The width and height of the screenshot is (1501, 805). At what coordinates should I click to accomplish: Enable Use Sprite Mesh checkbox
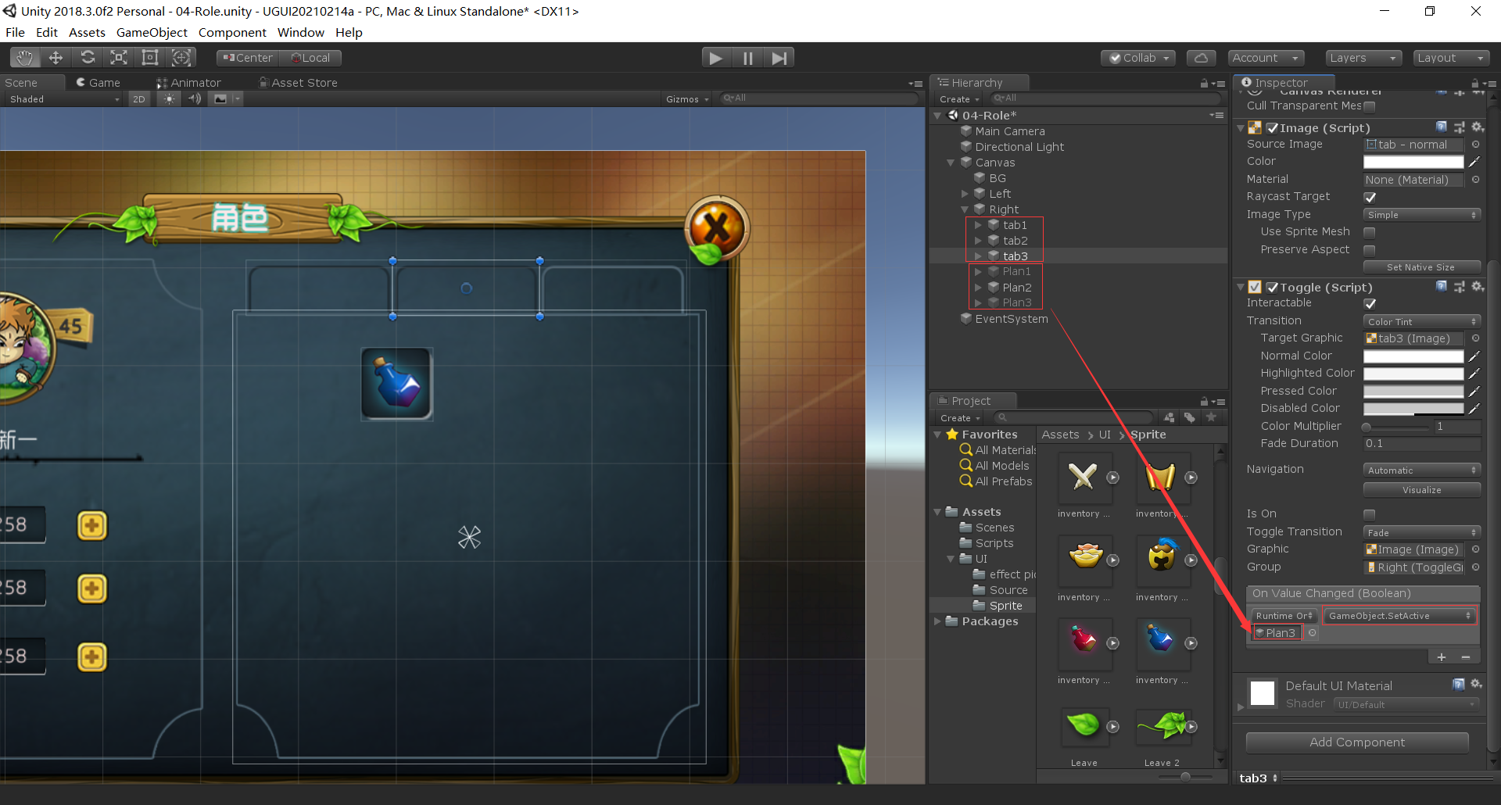click(1370, 232)
